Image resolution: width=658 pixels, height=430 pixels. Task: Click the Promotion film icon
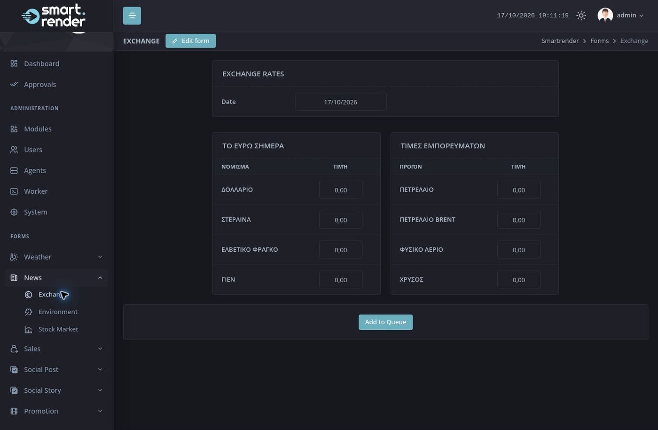[x=14, y=411]
